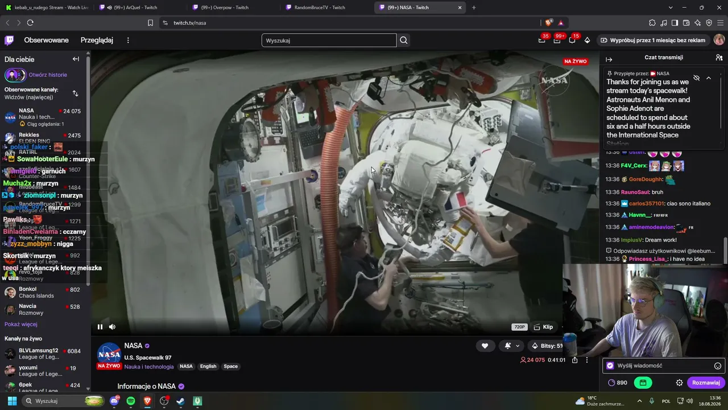Image resolution: width=728 pixels, height=410 pixels.
Task: Open NASA channel in sidebar
Action: coord(44,117)
